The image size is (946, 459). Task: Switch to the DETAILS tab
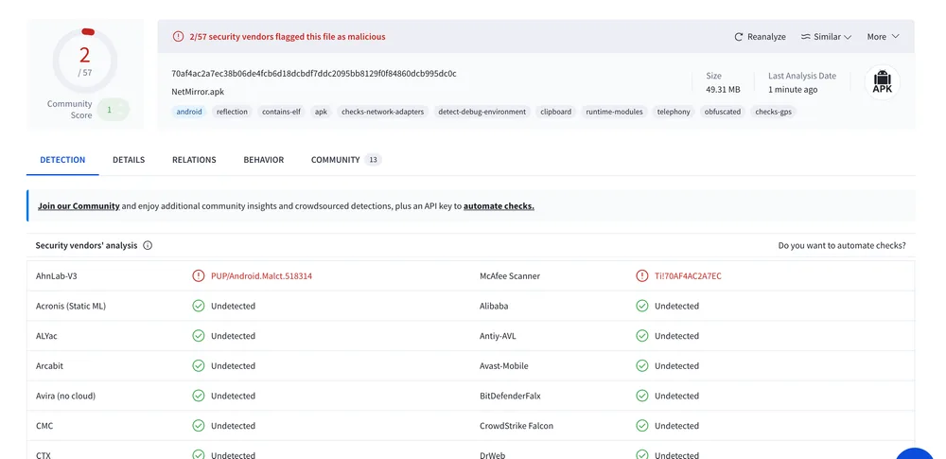pos(129,160)
